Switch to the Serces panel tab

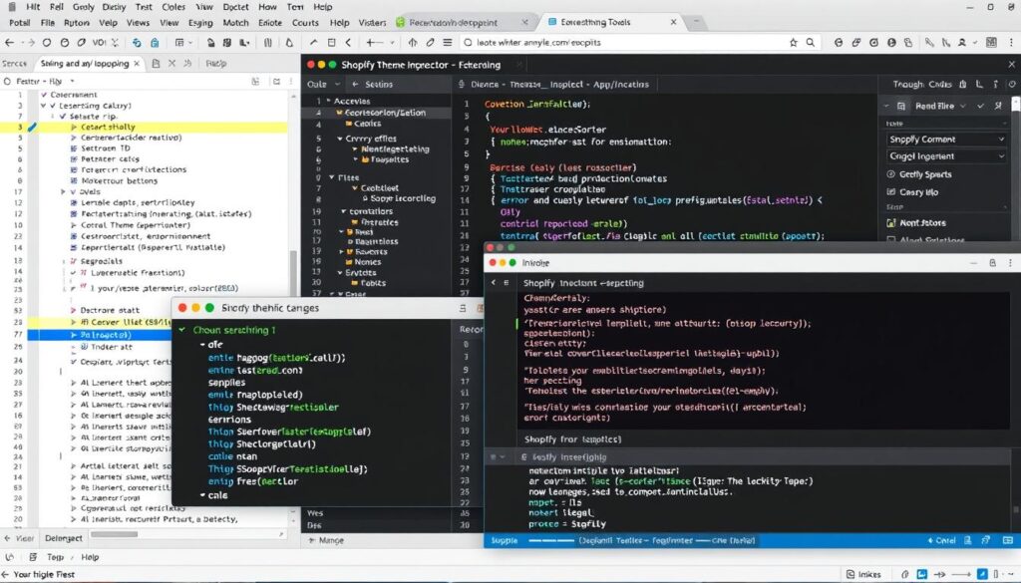pos(14,64)
